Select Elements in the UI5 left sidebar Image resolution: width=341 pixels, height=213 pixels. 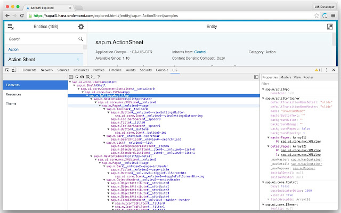tap(35, 85)
